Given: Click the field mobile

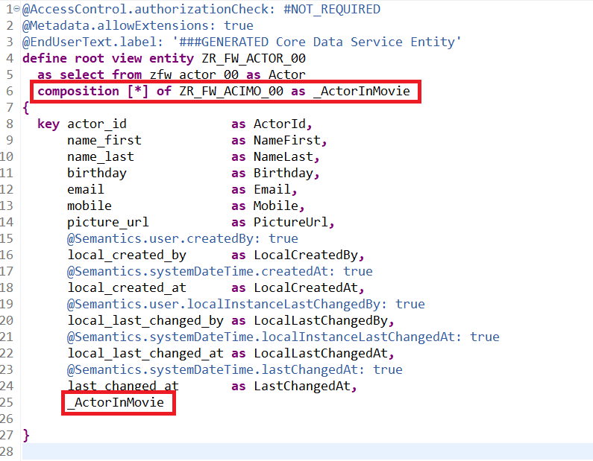Looking at the screenshot, I should 90,206.
